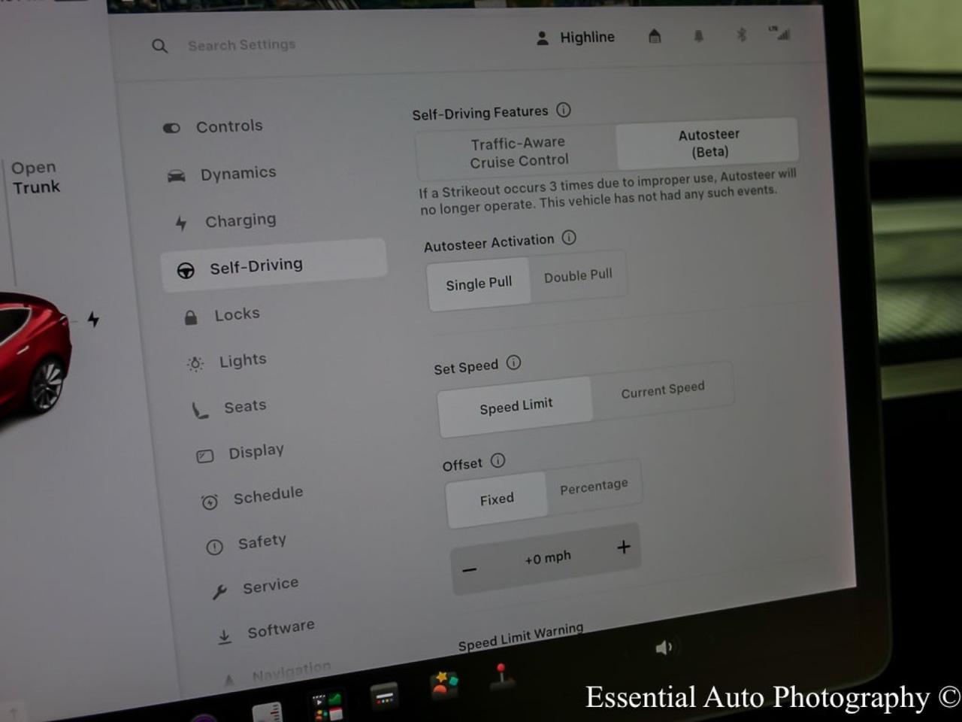
Task: Go to the Safety settings
Action: [x=246, y=543]
